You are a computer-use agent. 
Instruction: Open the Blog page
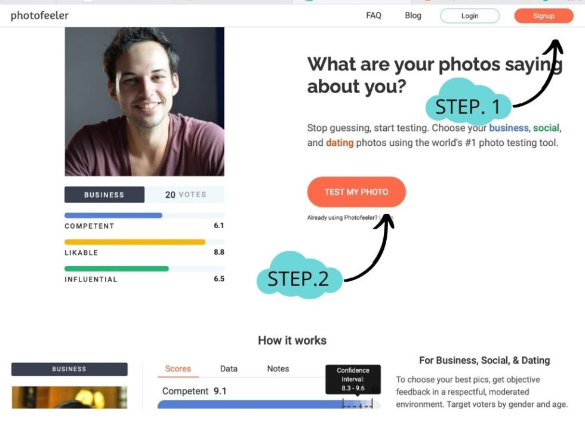point(412,16)
